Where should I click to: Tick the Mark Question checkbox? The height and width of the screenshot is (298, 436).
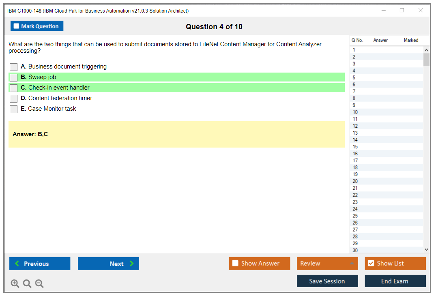(17, 26)
